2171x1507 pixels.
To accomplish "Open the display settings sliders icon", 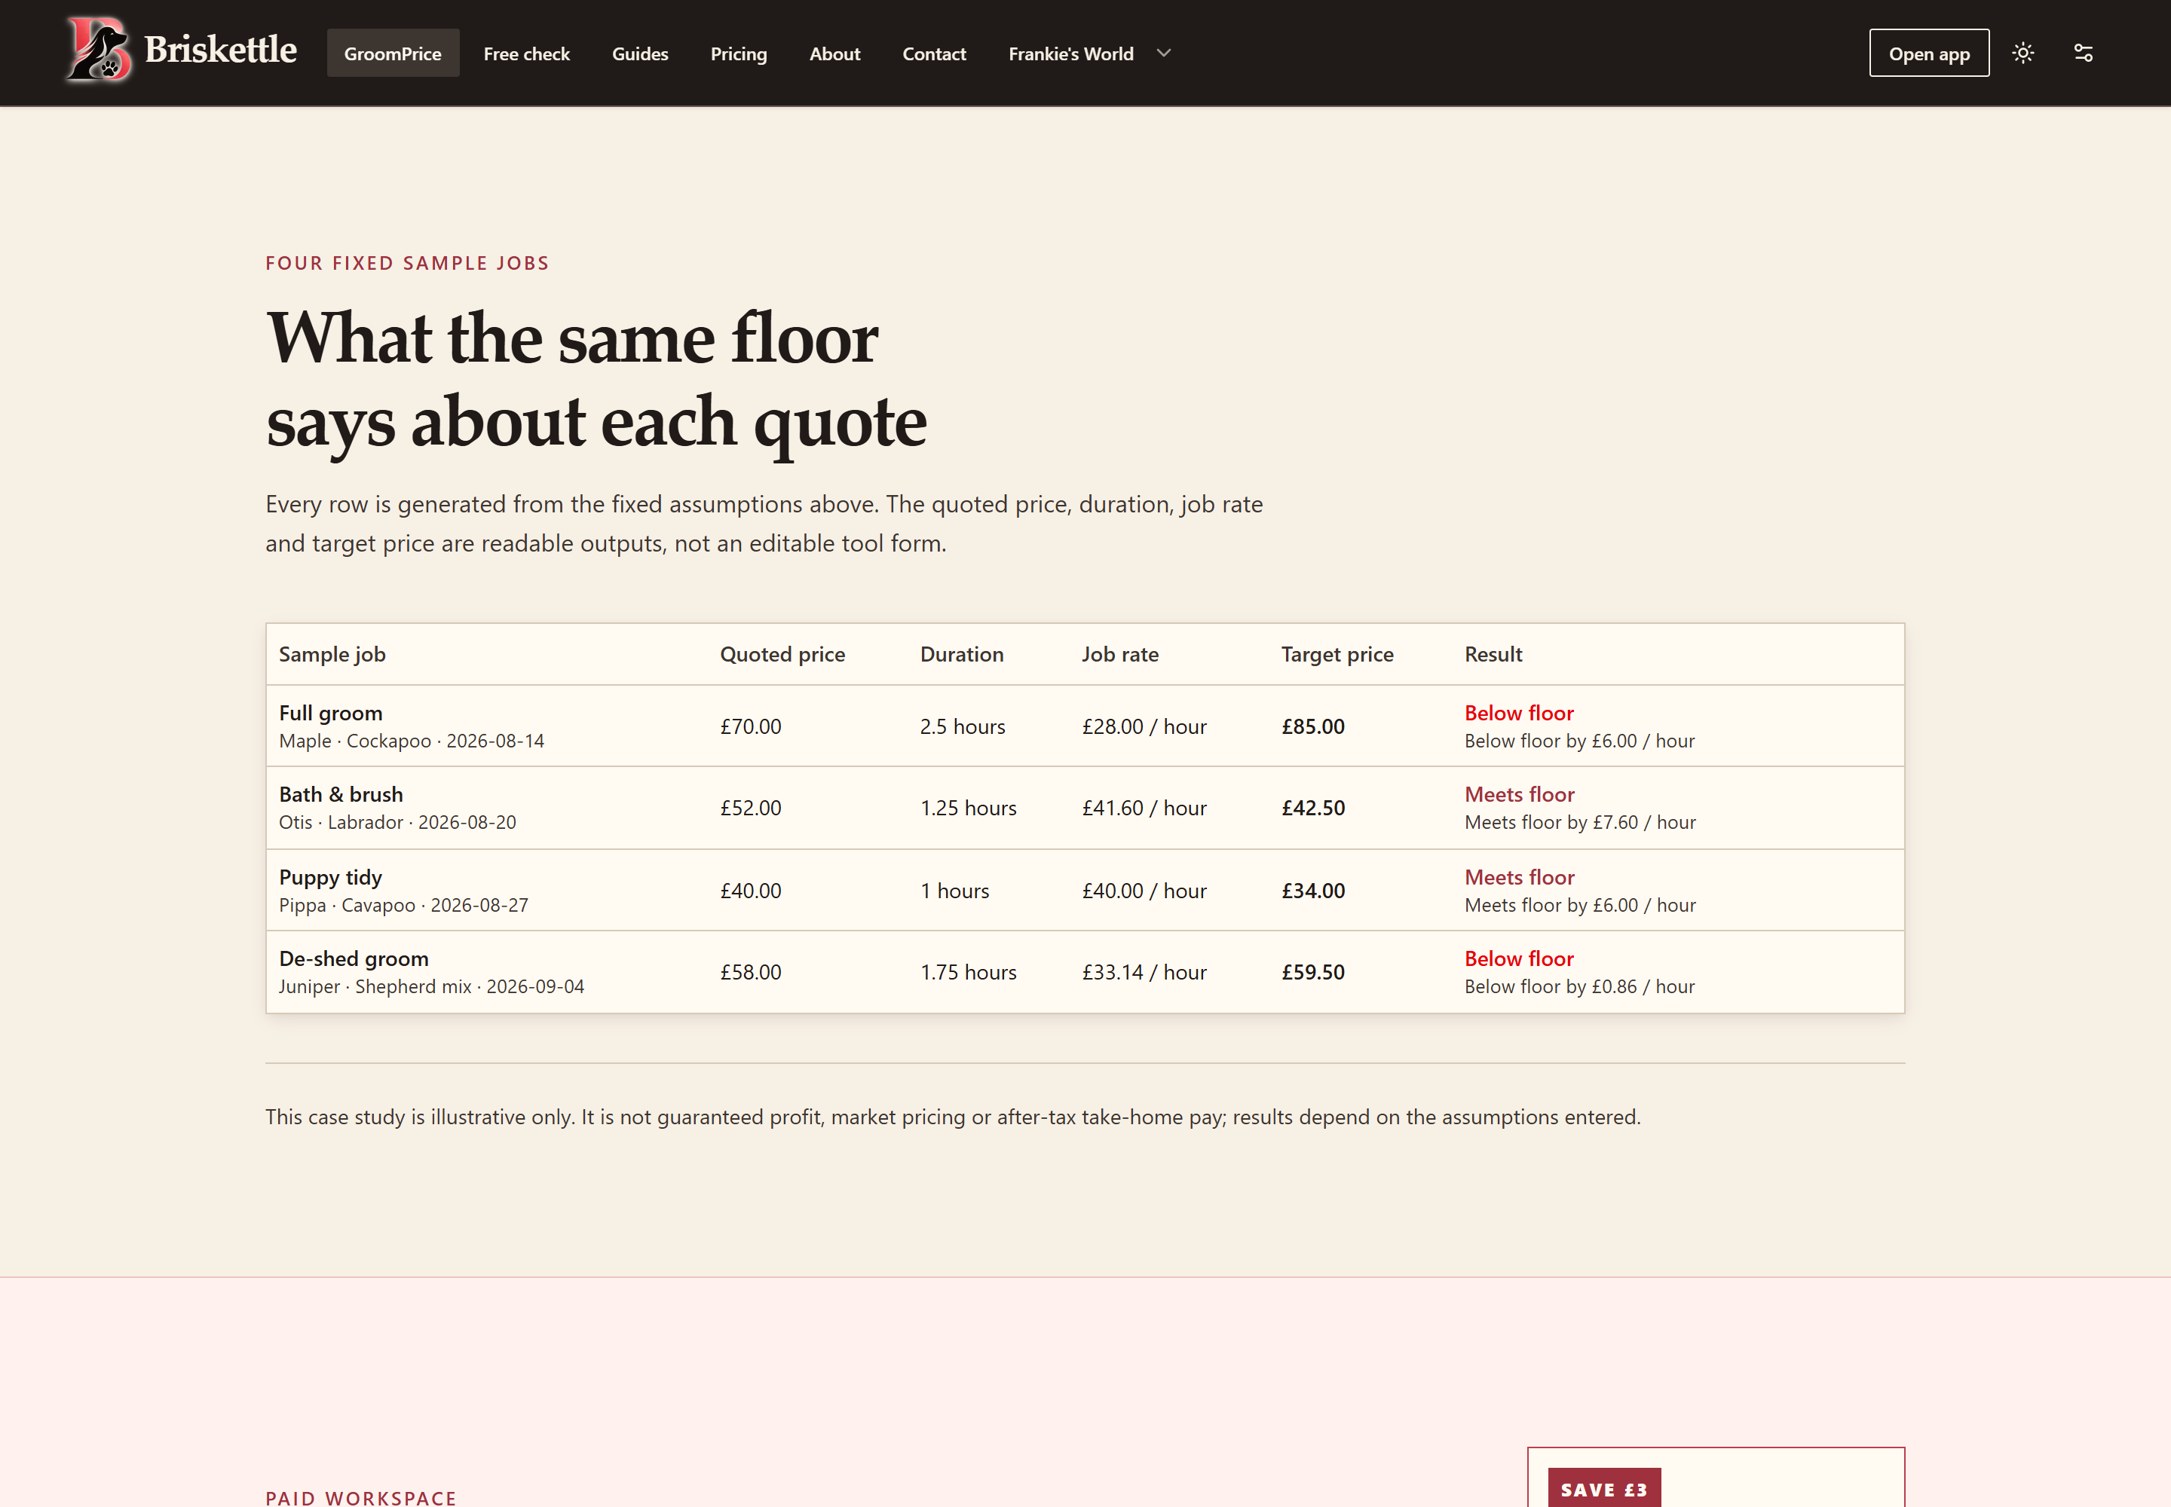I will tap(2083, 53).
